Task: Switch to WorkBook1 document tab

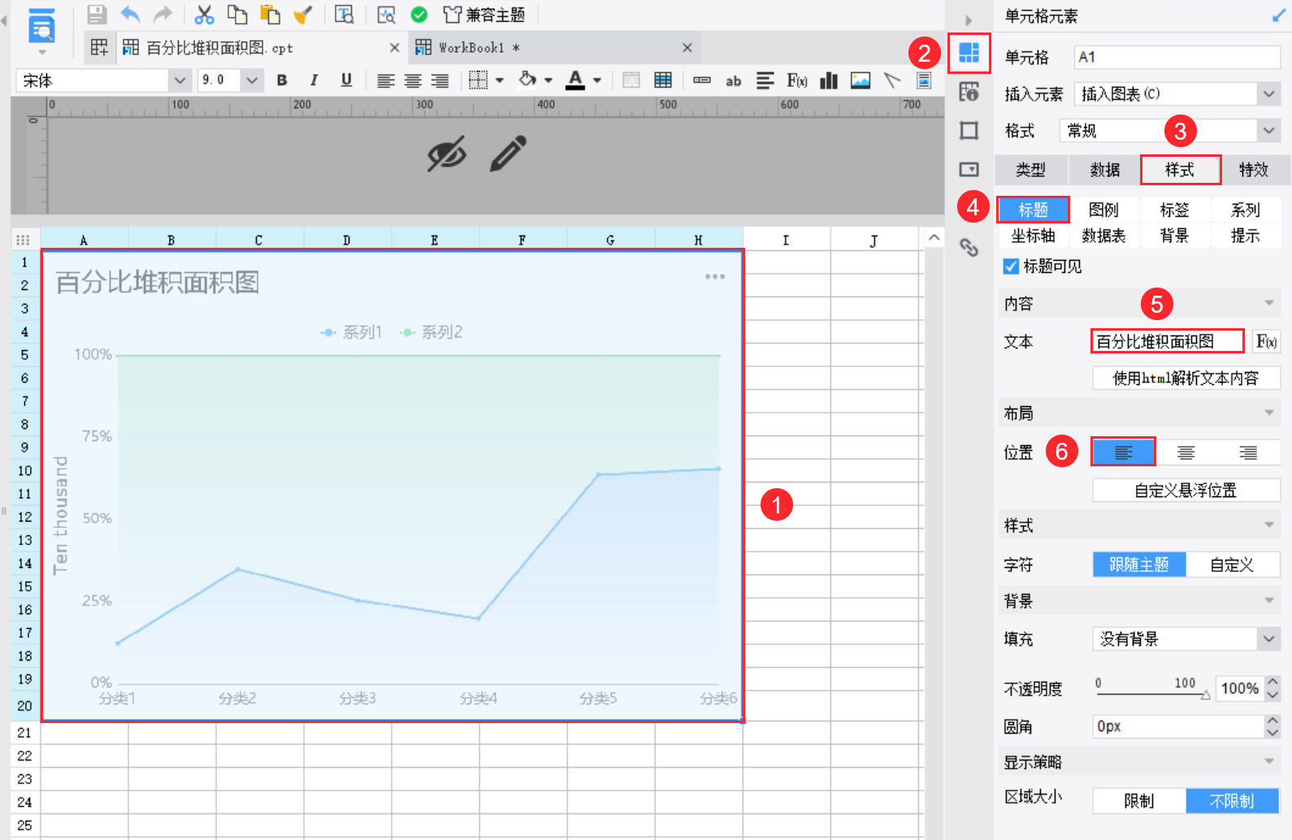Action: click(x=553, y=48)
